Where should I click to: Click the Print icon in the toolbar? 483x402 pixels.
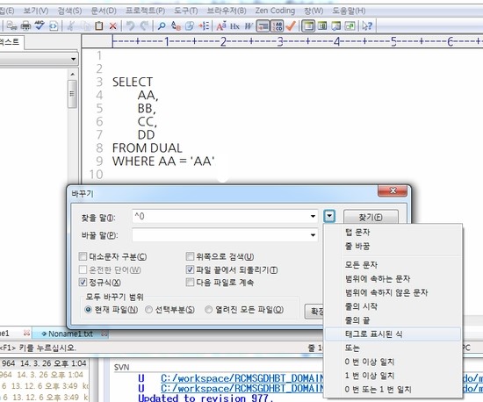[x=25, y=25]
